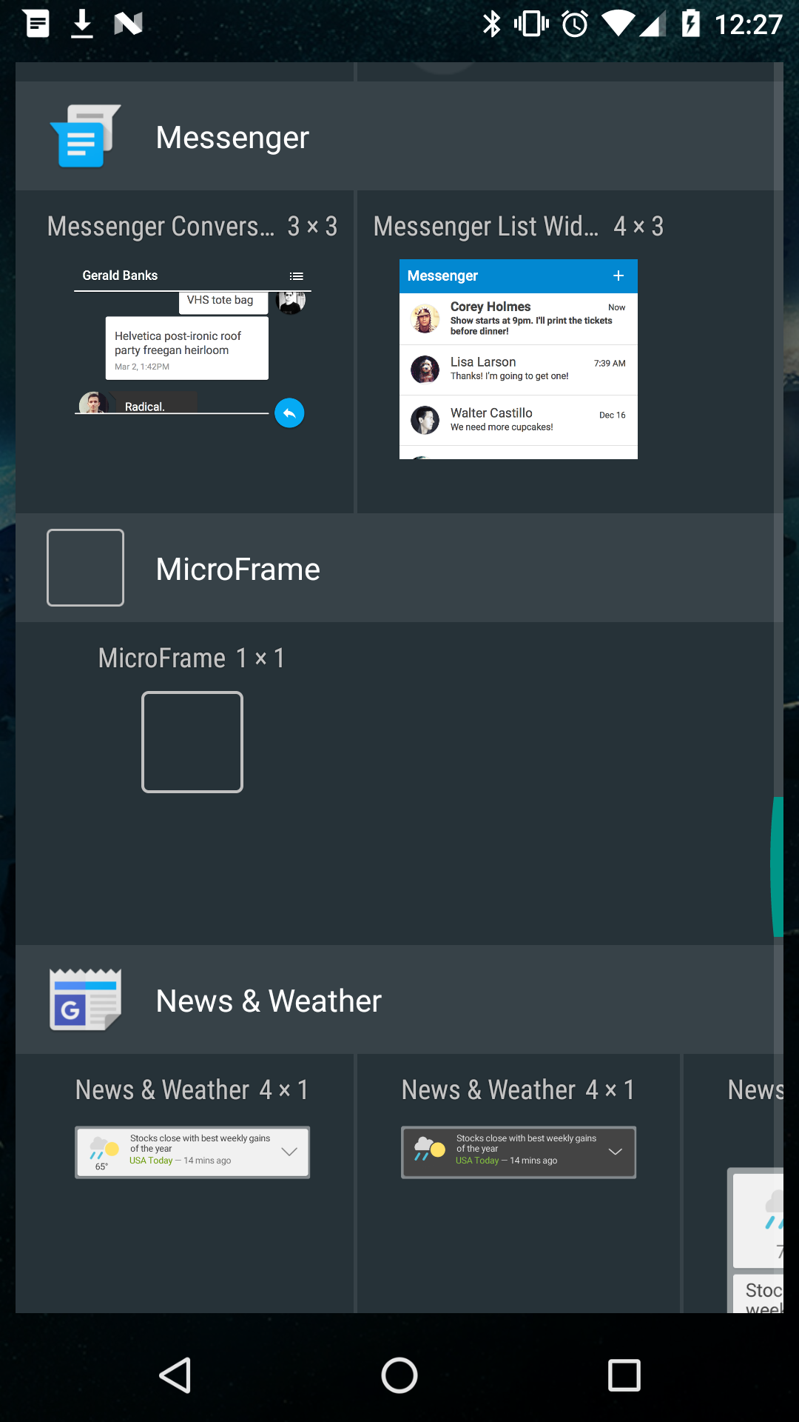Tap first News & Weather 4 × 1 label

tap(192, 1089)
